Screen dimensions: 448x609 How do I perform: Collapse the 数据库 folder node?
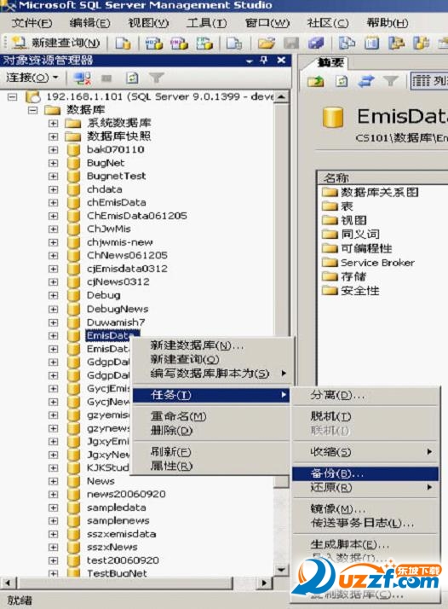pyautogui.click(x=33, y=110)
